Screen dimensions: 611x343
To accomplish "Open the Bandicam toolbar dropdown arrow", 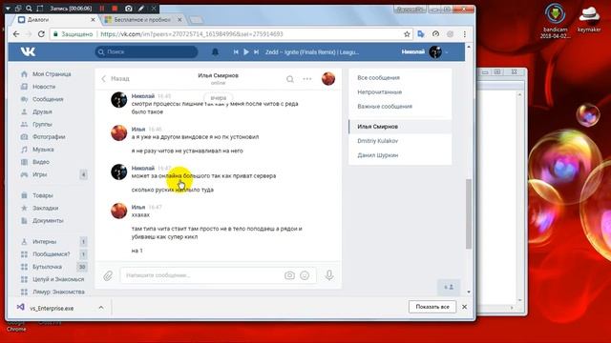I will 8,9.
